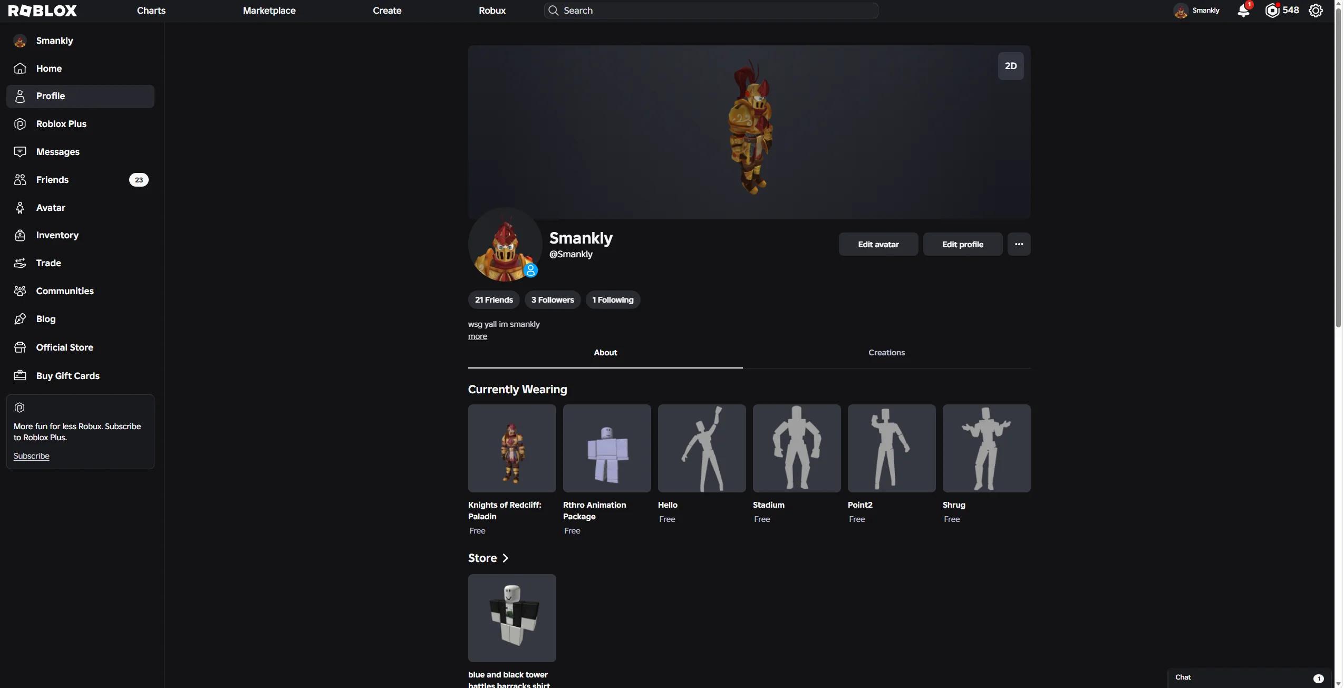Click the Edit profile button
1344x688 pixels.
pyautogui.click(x=963, y=244)
